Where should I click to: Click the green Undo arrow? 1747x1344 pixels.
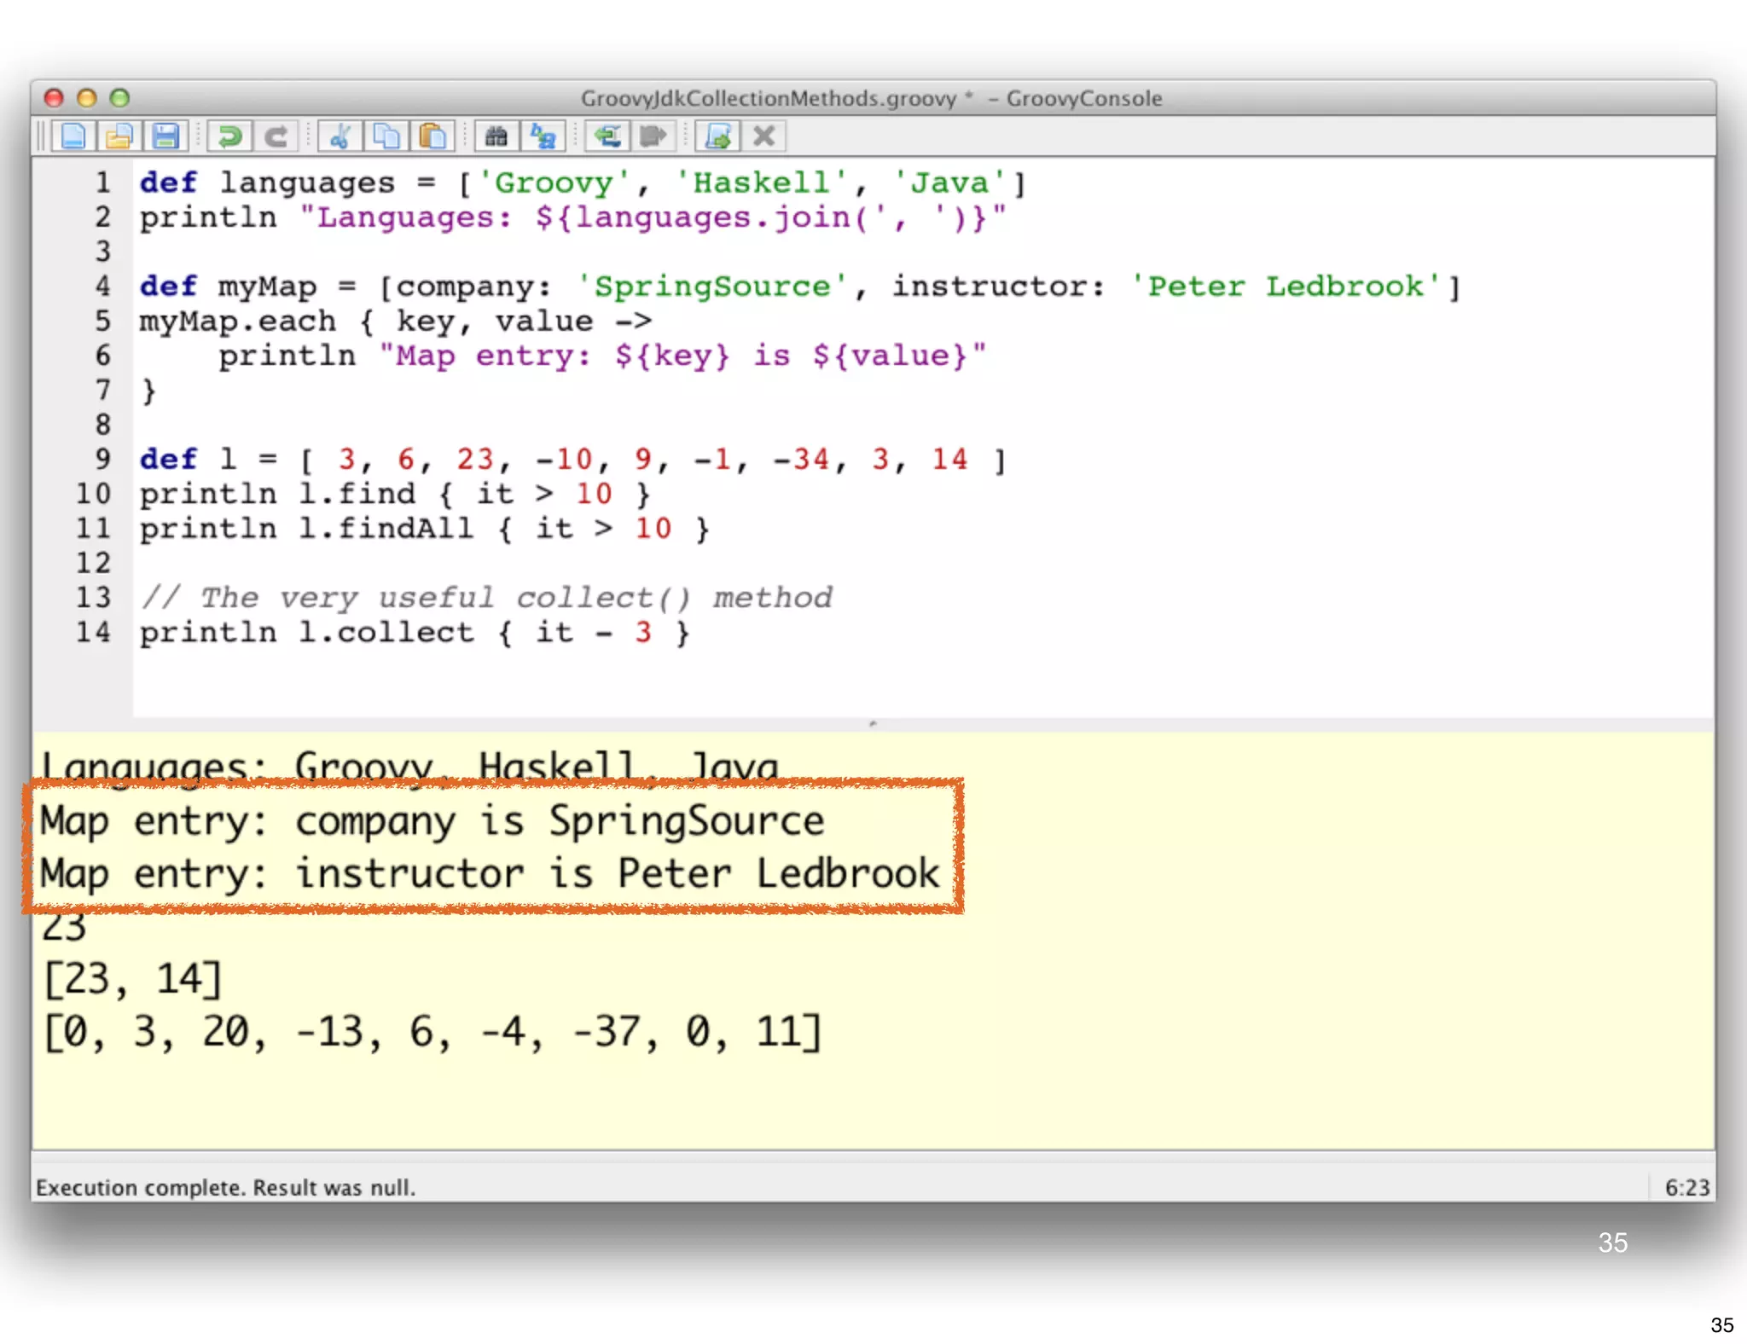(229, 136)
